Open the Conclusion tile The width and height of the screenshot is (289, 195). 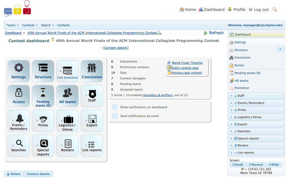[x=92, y=71]
